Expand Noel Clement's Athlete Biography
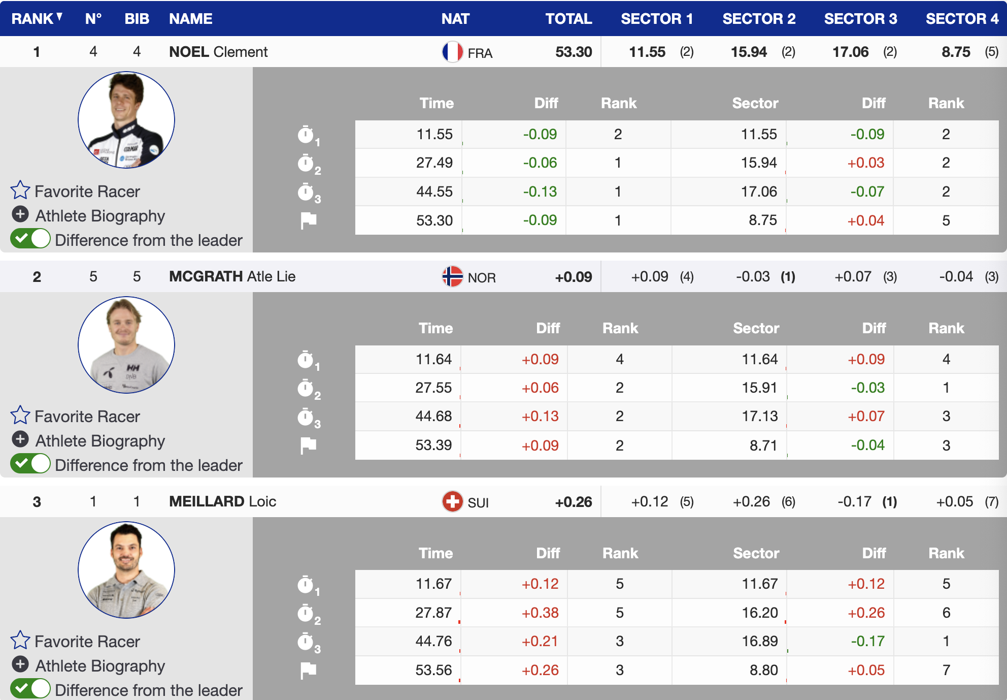The image size is (1007, 700). point(20,214)
